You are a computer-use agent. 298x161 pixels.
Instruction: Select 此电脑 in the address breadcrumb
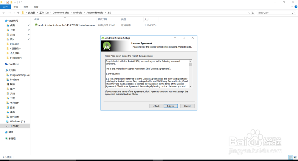point(32,12)
